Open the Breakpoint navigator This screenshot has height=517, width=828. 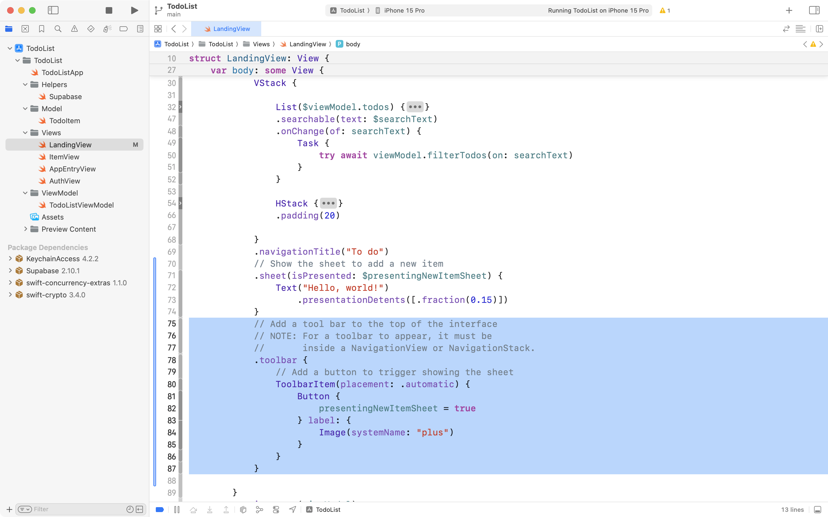(123, 29)
